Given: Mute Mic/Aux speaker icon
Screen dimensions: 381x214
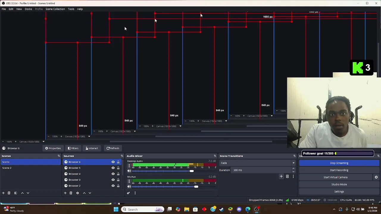Looking at the screenshot, I should 129,187.
